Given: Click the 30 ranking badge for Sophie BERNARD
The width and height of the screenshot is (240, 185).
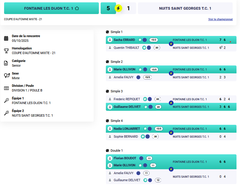Looking at the screenshot, I should pos(156,136).
